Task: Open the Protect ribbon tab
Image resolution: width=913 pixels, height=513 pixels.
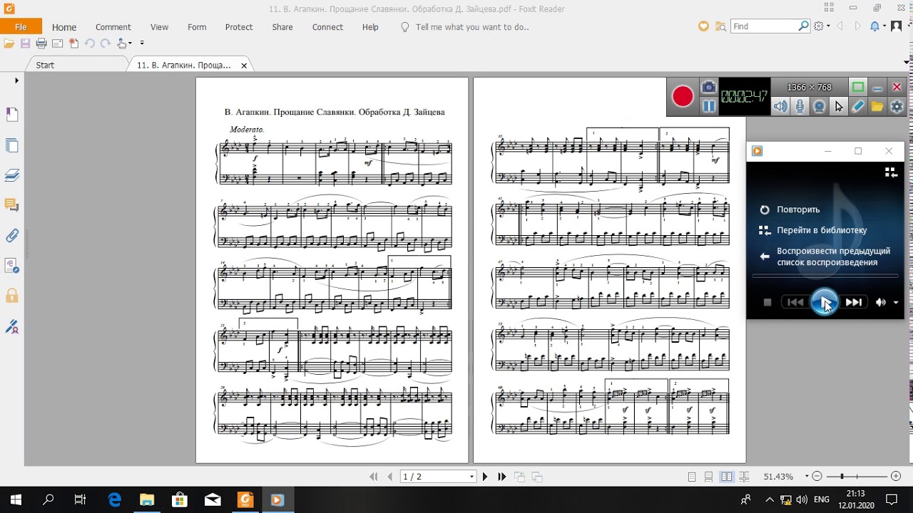Action: [x=239, y=27]
